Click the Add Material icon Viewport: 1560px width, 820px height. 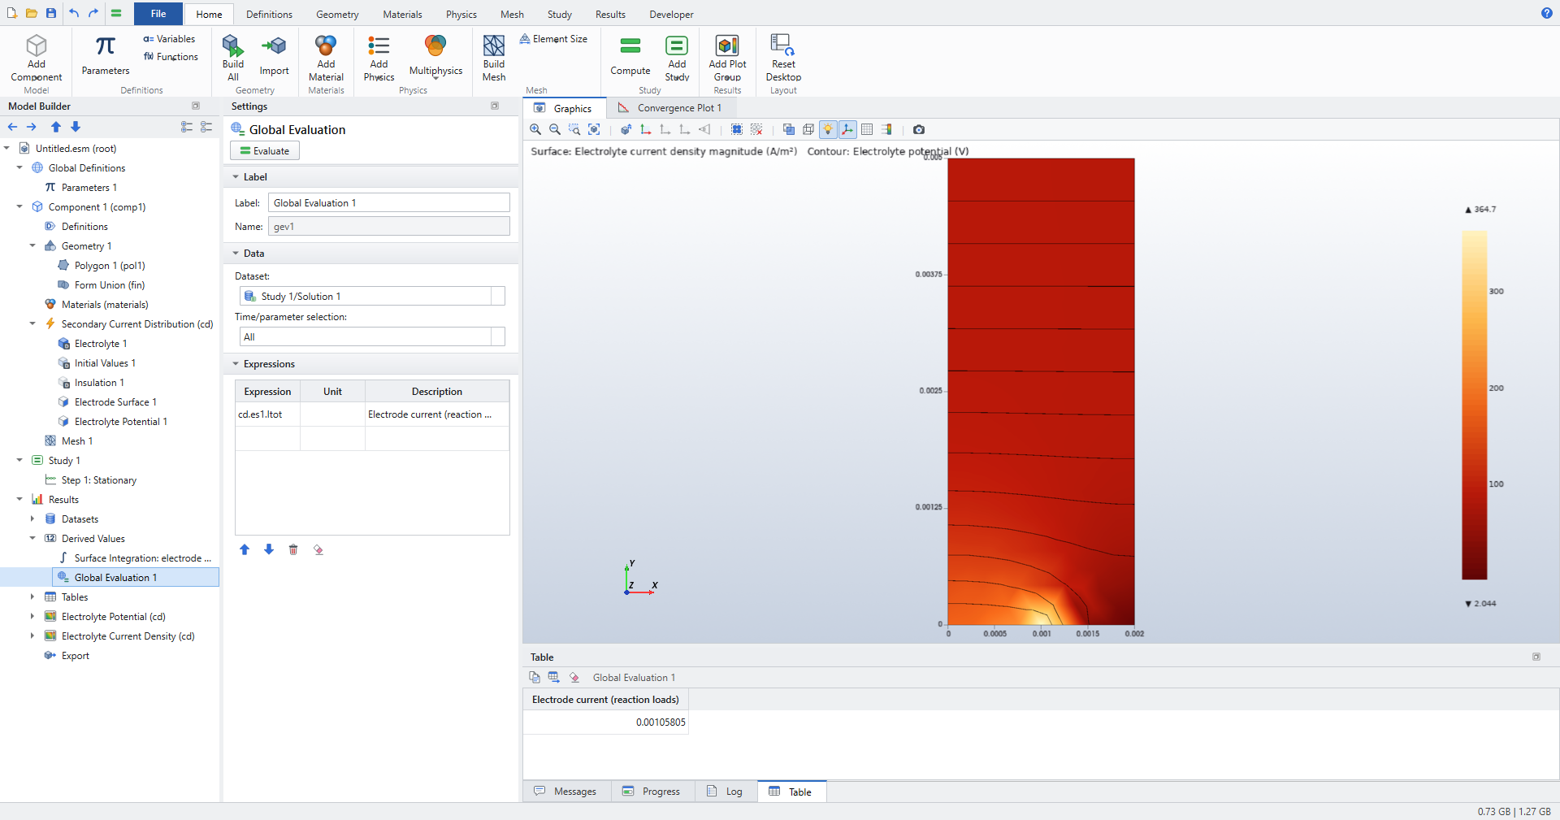(326, 46)
